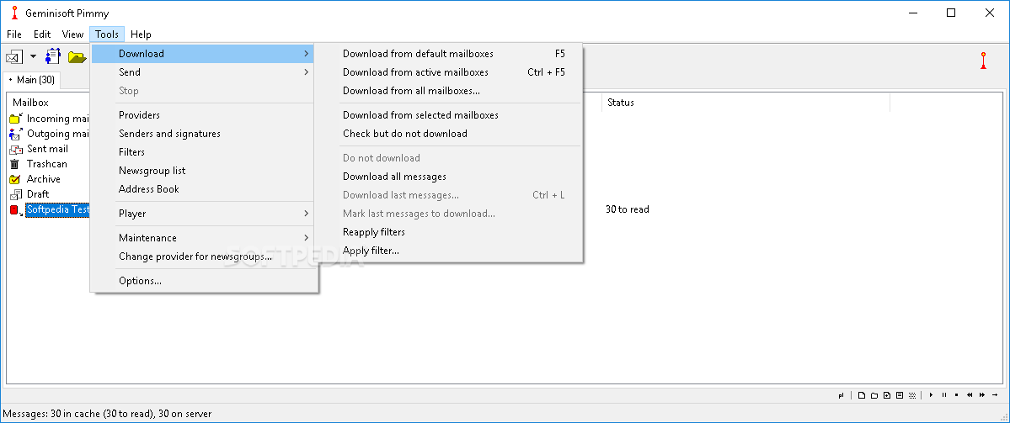The image size is (1010, 423).
Task: Click the Draft document icon
Action: click(x=16, y=194)
